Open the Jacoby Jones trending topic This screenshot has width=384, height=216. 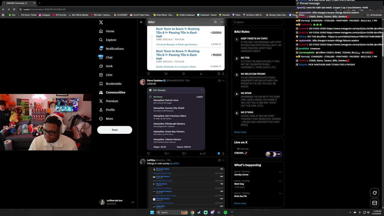241,175
